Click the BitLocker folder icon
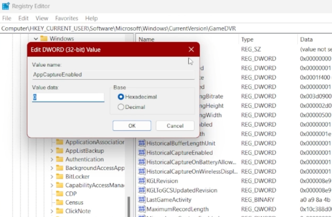332x217 pixels. click(x=60, y=176)
